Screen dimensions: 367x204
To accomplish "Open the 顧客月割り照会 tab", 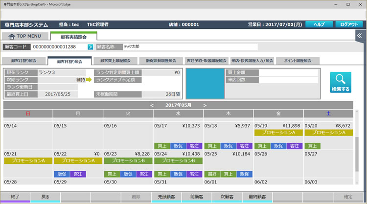I will [23, 61].
